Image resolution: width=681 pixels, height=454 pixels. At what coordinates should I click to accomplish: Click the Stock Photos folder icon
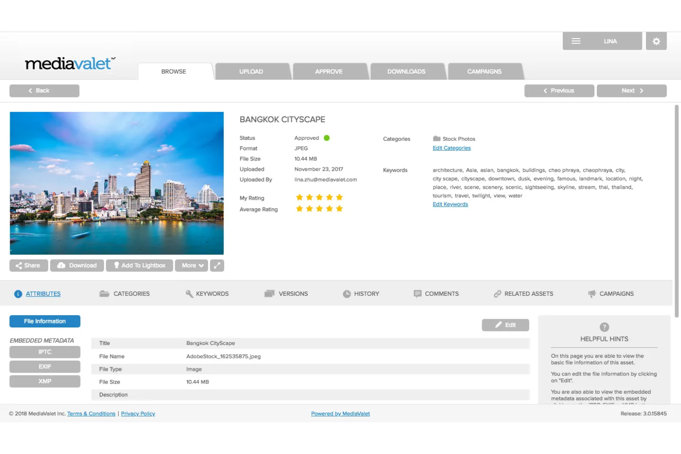click(x=437, y=138)
